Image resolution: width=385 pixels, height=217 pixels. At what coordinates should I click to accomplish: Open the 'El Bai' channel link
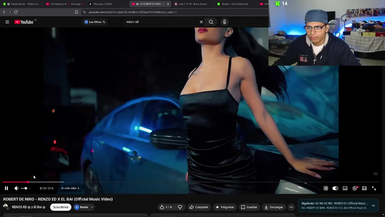pyautogui.click(x=36, y=207)
